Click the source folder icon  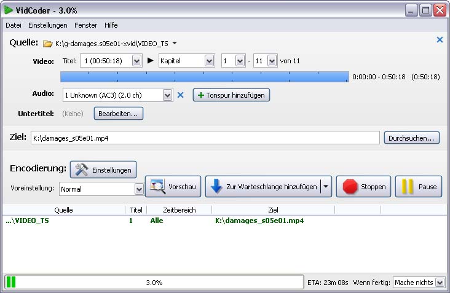(47, 44)
